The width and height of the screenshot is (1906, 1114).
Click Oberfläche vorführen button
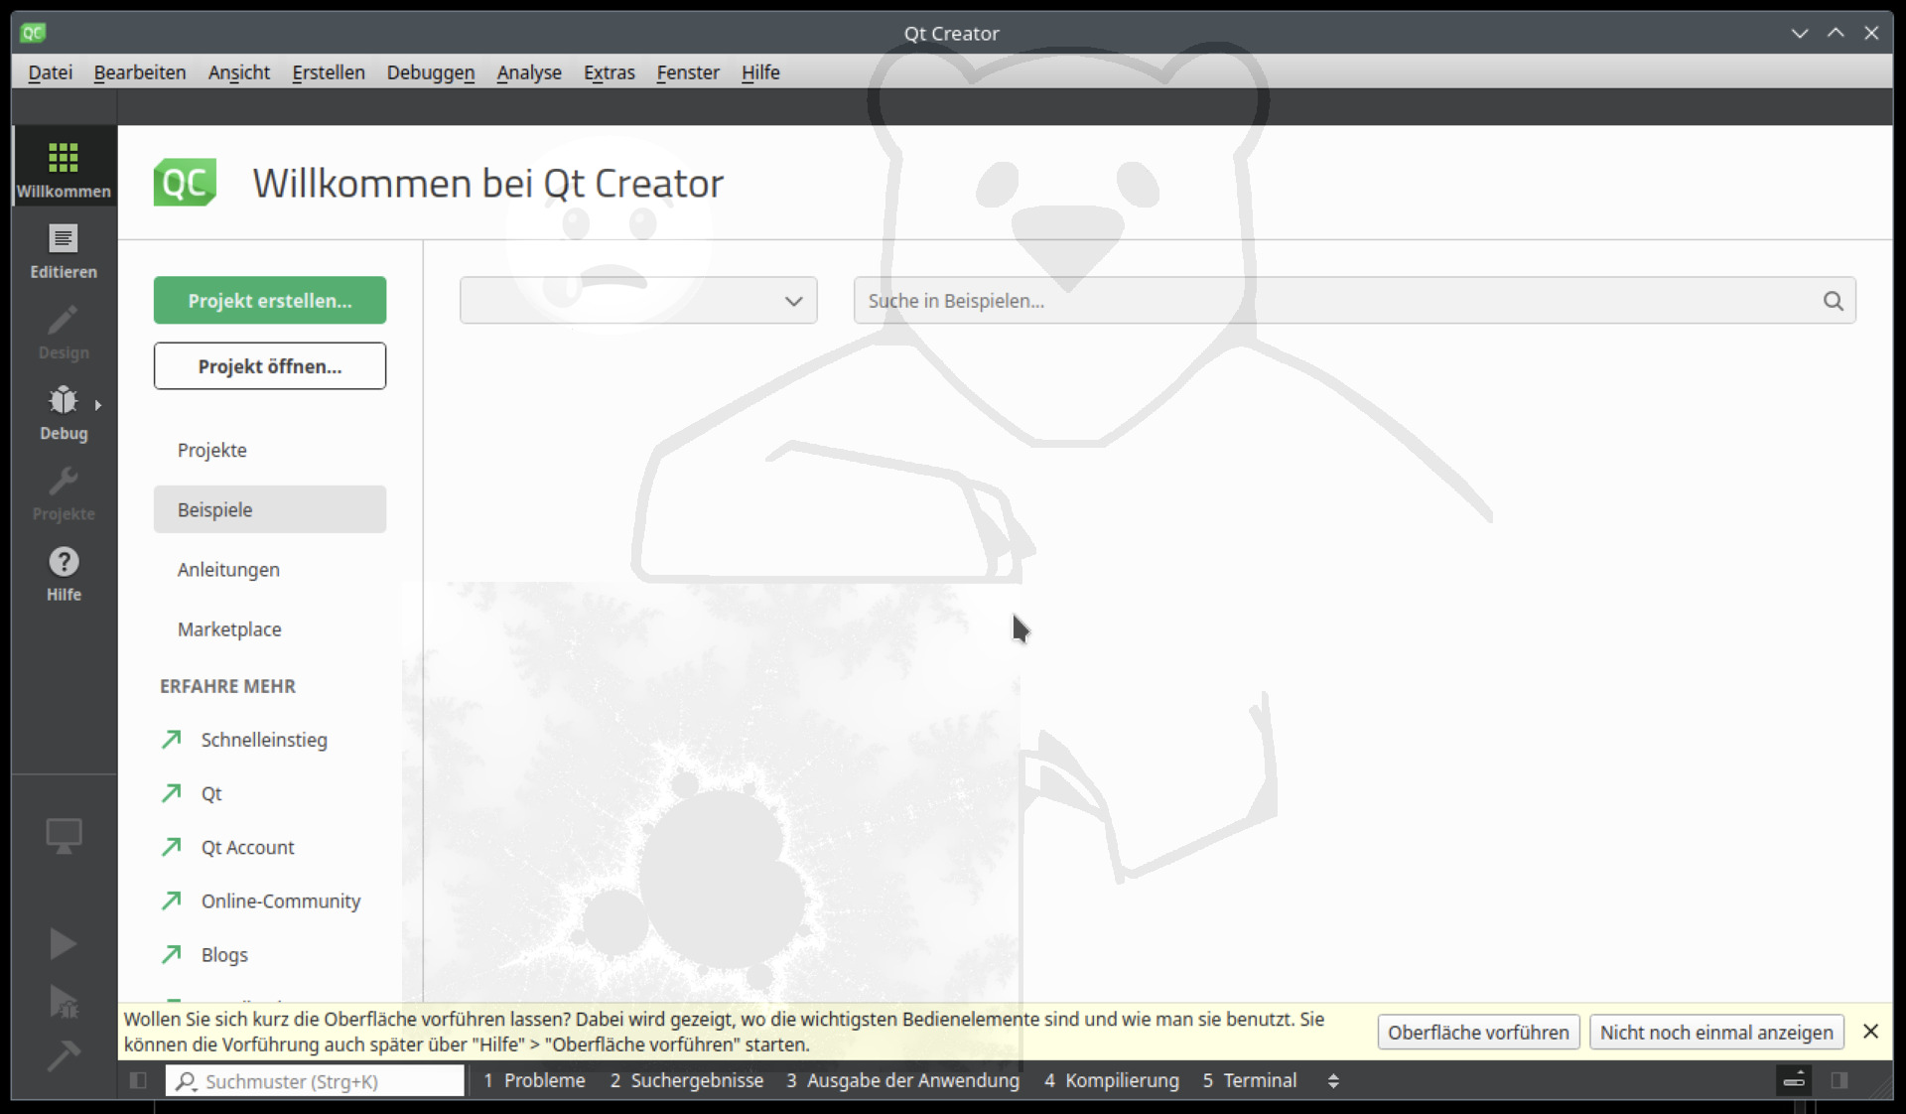coord(1478,1033)
